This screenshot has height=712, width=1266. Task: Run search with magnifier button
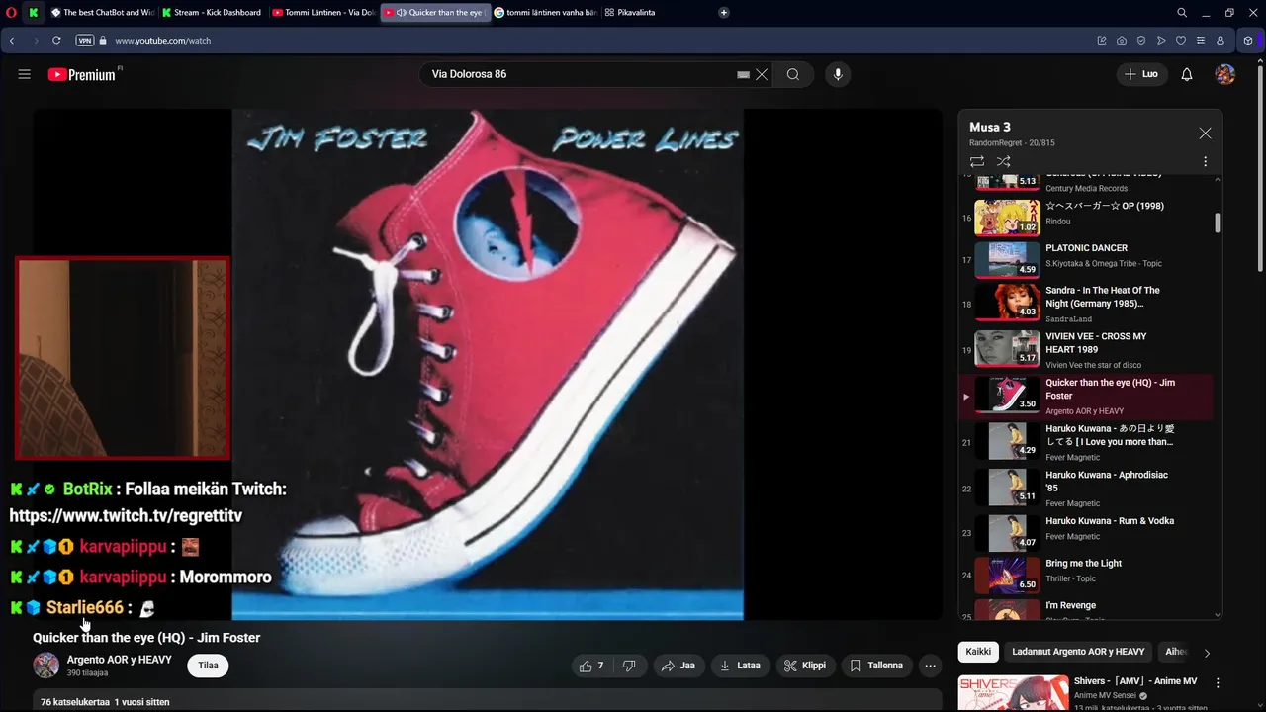click(793, 74)
